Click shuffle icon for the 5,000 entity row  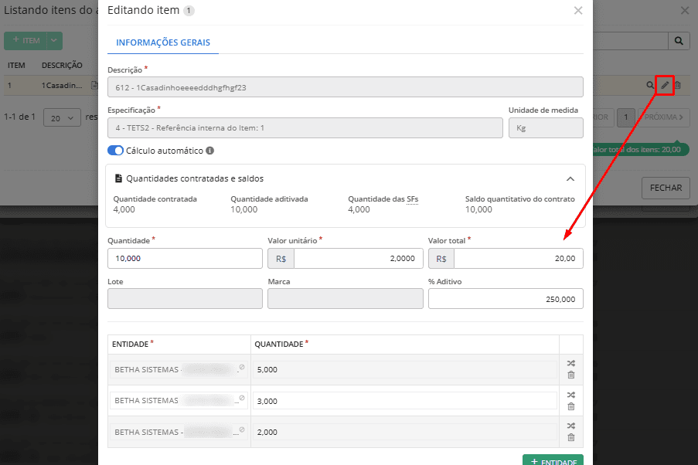571,363
